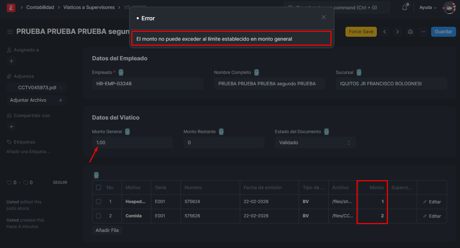The width and height of the screenshot is (460, 248).
Task: Click the print document icon
Action: (410, 32)
